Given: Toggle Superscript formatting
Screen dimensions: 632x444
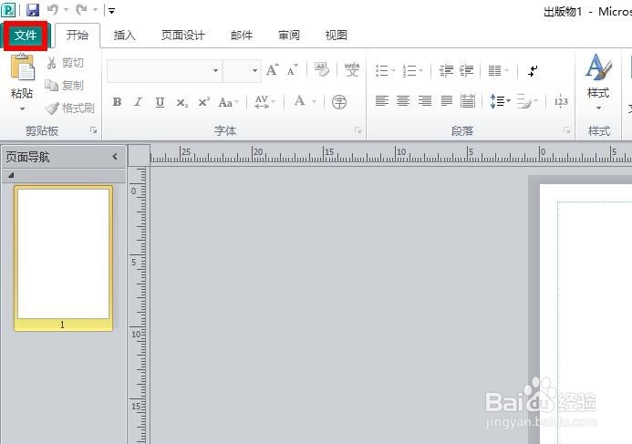Looking at the screenshot, I should pos(203,102).
